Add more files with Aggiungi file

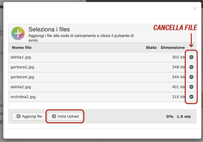coord(29,116)
